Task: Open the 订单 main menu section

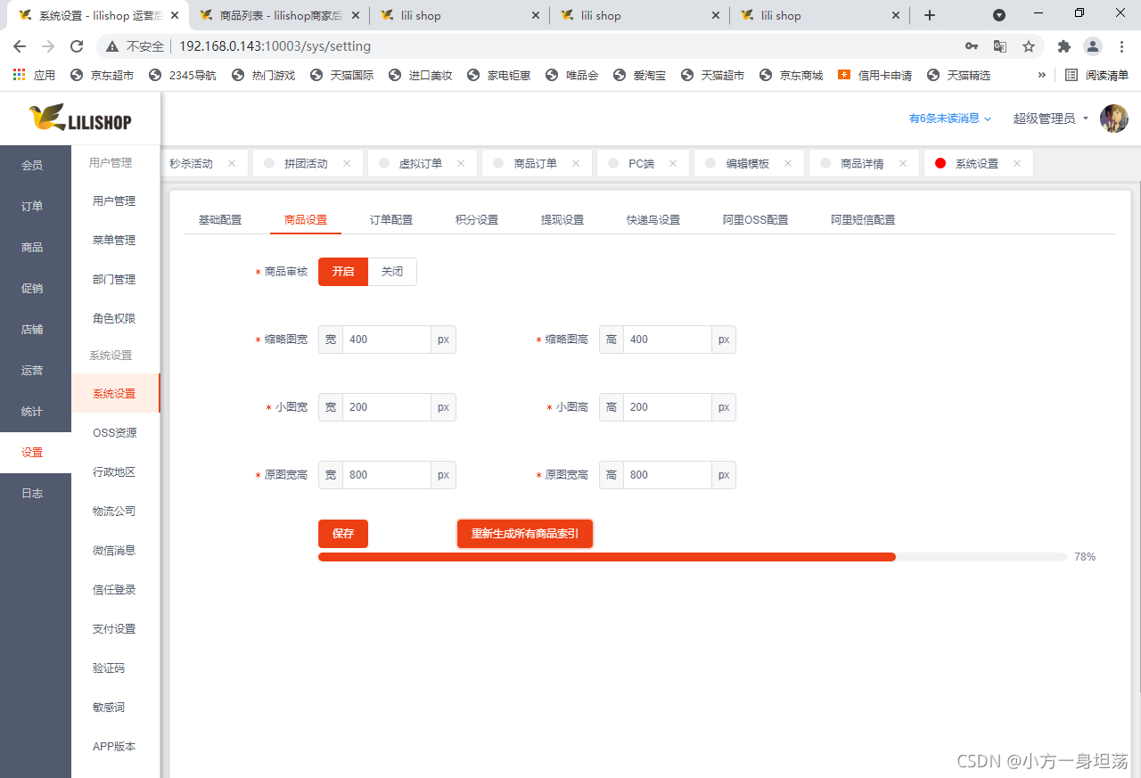Action: coord(36,206)
